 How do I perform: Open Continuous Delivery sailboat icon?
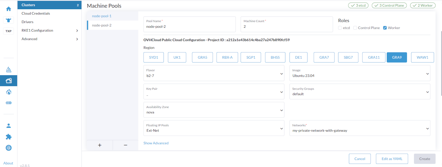(x=9, y=69)
